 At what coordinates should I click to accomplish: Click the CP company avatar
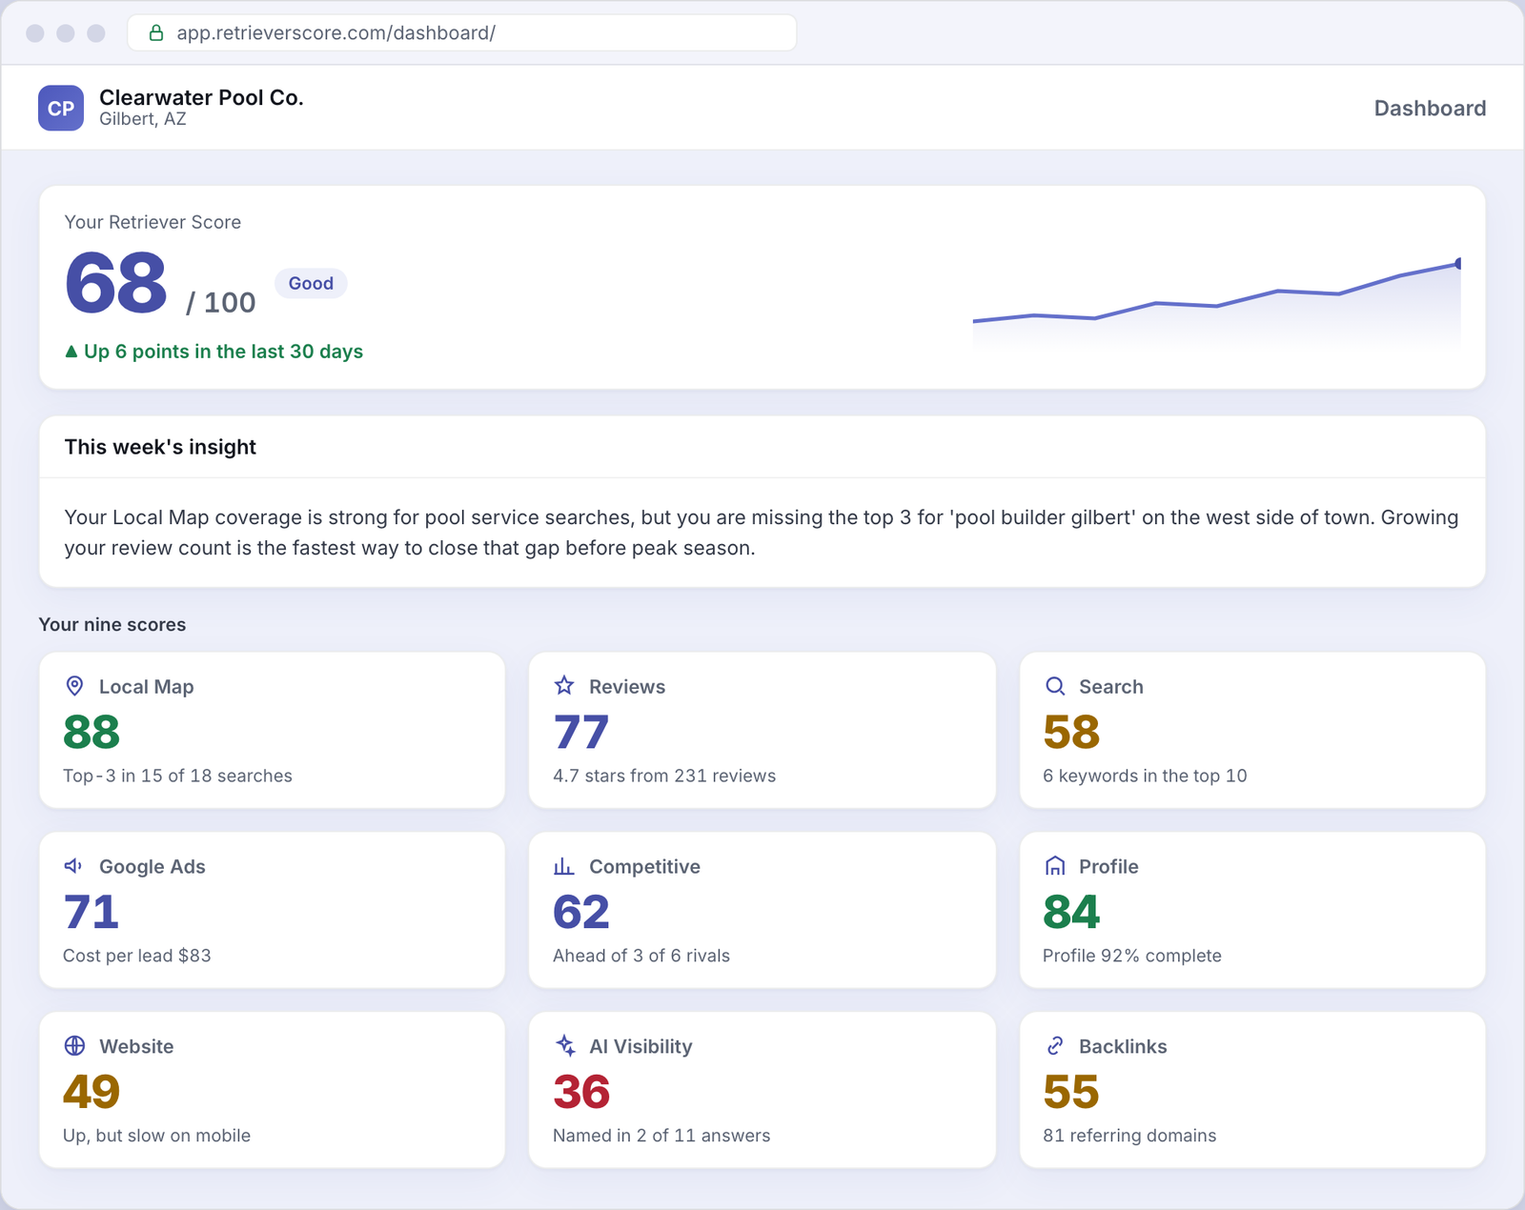(x=61, y=108)
